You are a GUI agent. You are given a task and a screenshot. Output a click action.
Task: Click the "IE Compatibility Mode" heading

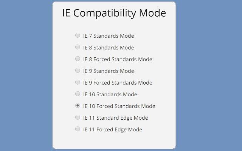click(x=114, y=13)
